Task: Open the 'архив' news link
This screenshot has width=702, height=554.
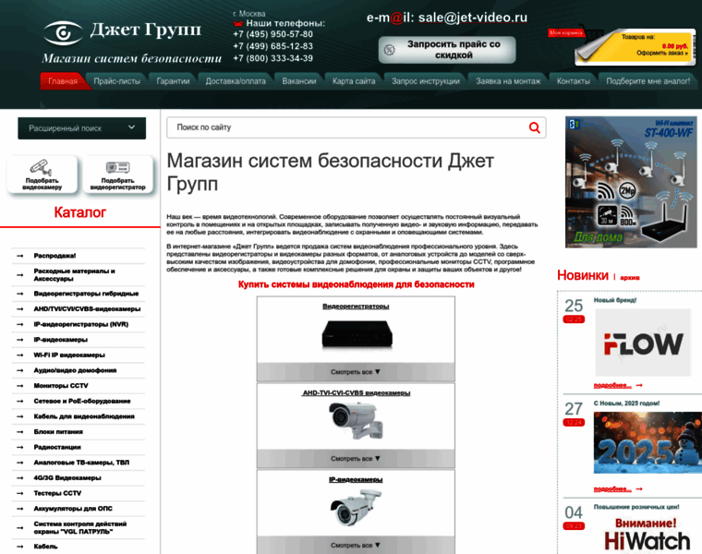Action: [629, 277]
